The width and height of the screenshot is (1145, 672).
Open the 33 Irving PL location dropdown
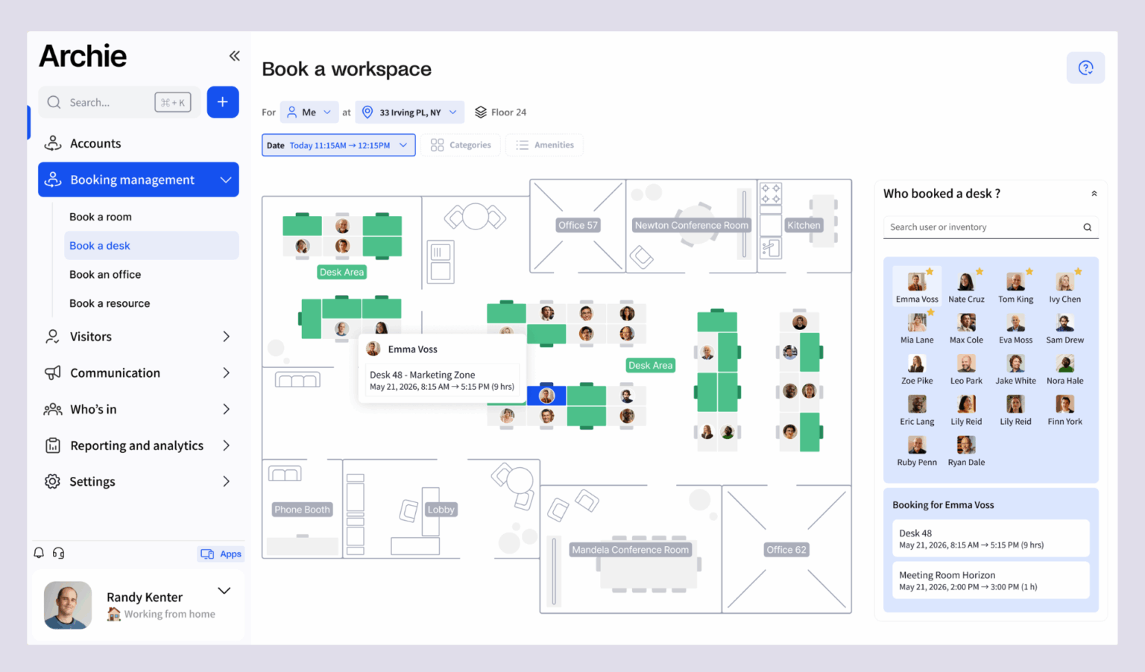(409, 112)
